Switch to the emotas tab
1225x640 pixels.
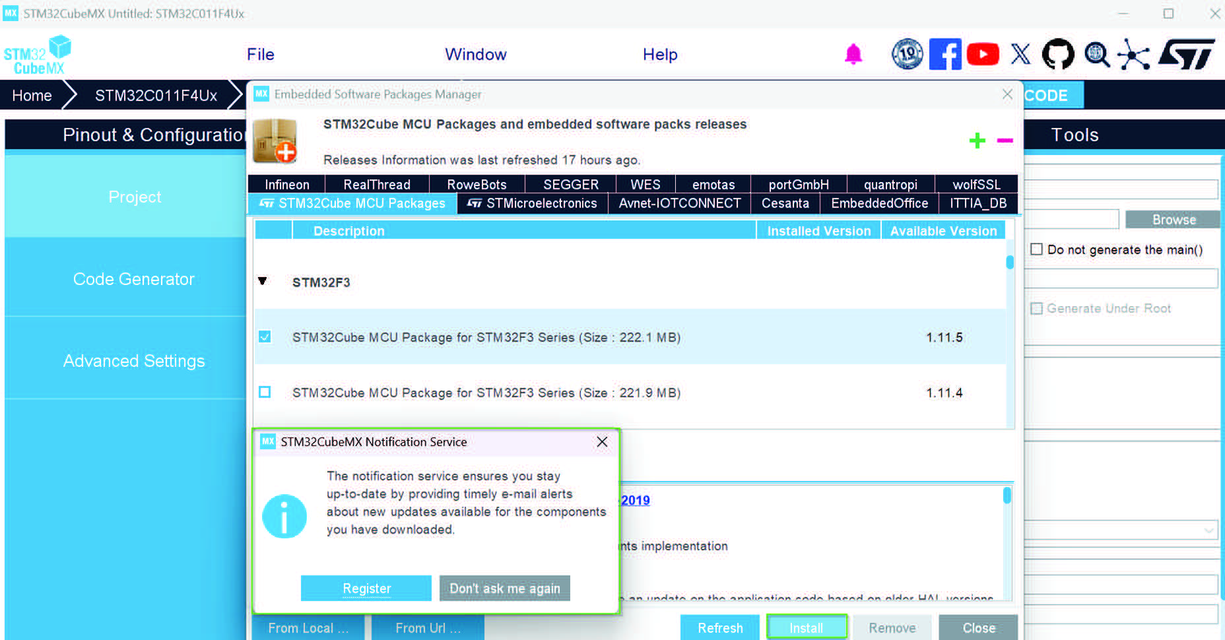713,185
